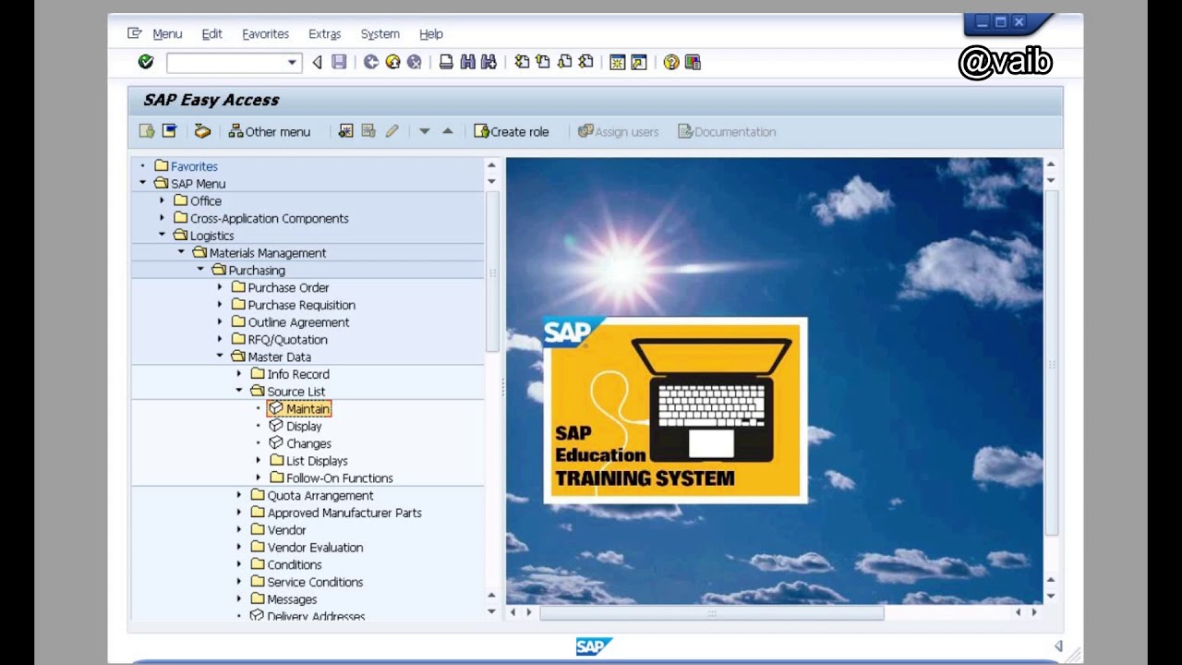
Task: Click the Move Favorites Up arrow
Action: tap(448, 131)
